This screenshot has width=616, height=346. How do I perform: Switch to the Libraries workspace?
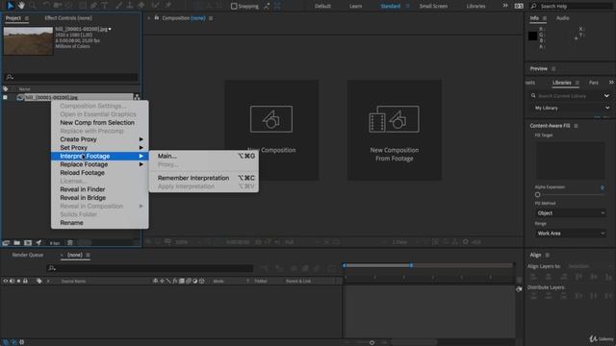(x=475, y=6)
